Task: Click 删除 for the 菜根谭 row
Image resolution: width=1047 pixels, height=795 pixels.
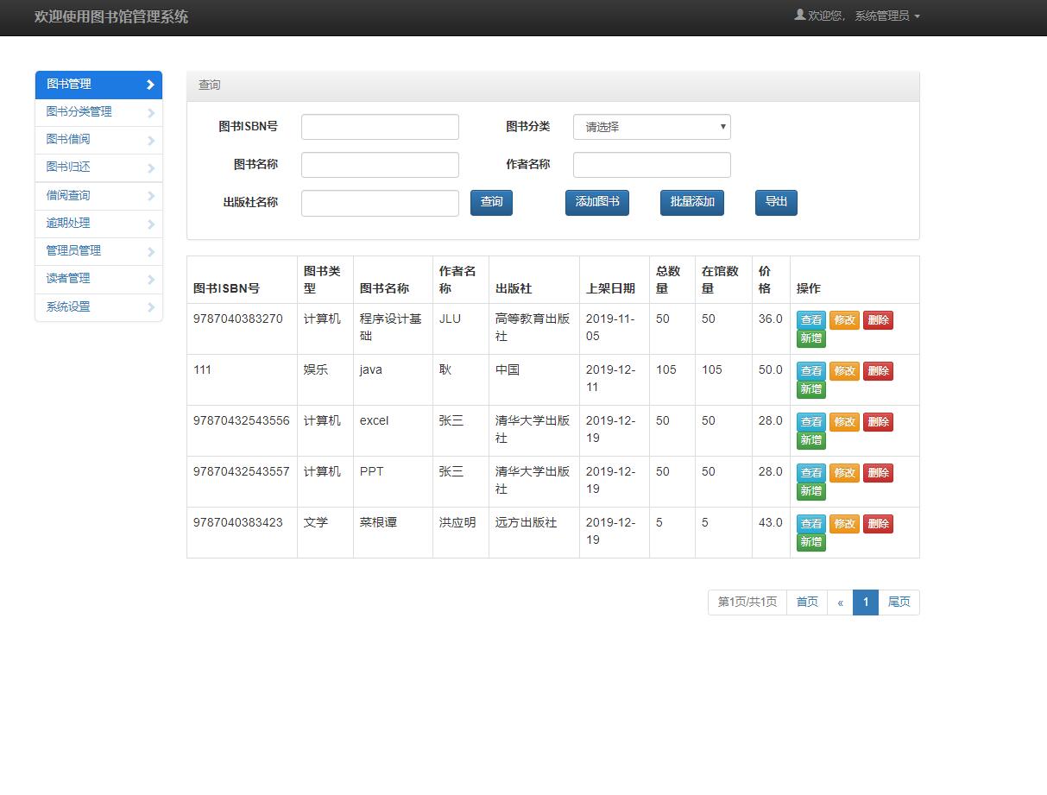Action: (x=878, y=523)
